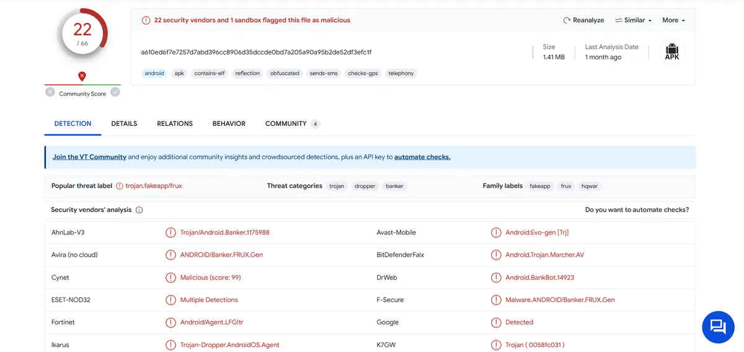Image resolution: width=744 pixels, height=352 pixels.
Task: Follow the automate checks link
Action: [422, 157]
